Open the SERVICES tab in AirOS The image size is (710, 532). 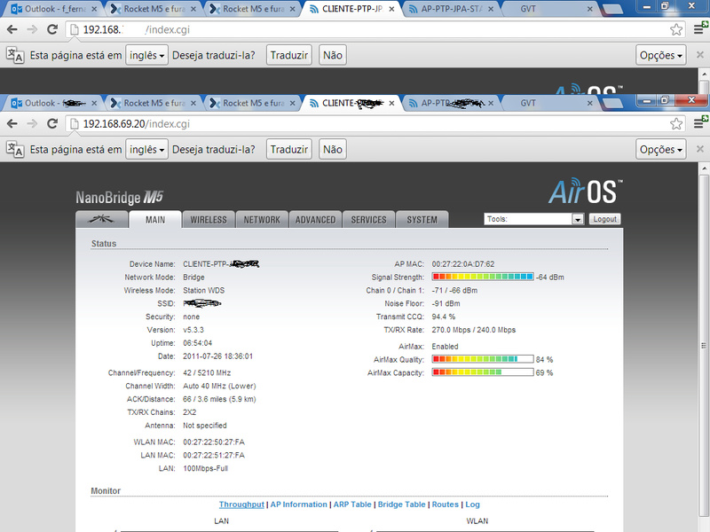point(368,219)
